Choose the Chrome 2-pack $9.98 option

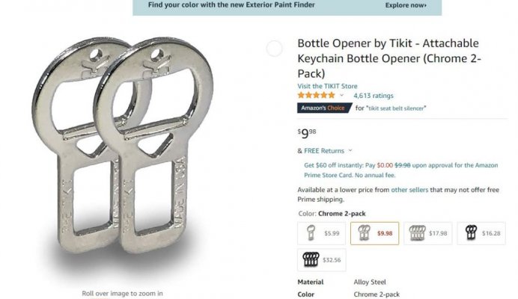374,233
